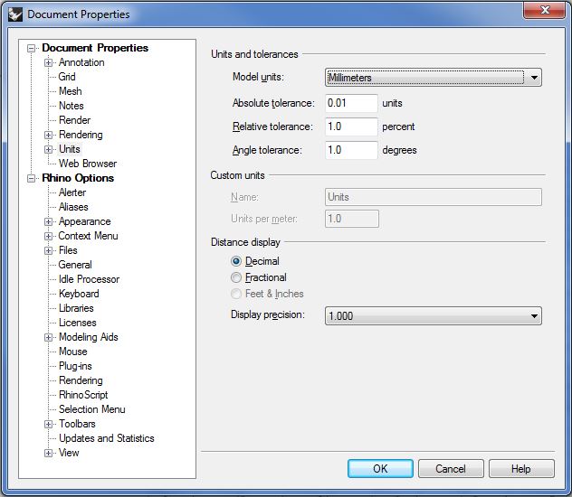Expand the Context Menu tree node

48,236
